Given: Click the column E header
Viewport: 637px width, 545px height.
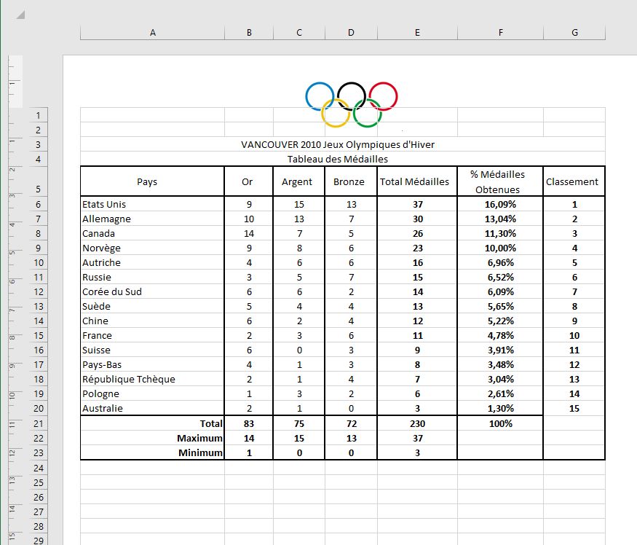Looking at the screenshot, I should pos(417,33).
